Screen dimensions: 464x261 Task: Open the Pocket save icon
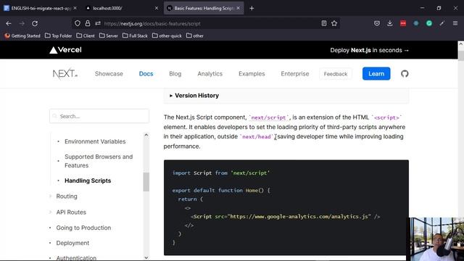pyautogui.click(x=377, y=23)
